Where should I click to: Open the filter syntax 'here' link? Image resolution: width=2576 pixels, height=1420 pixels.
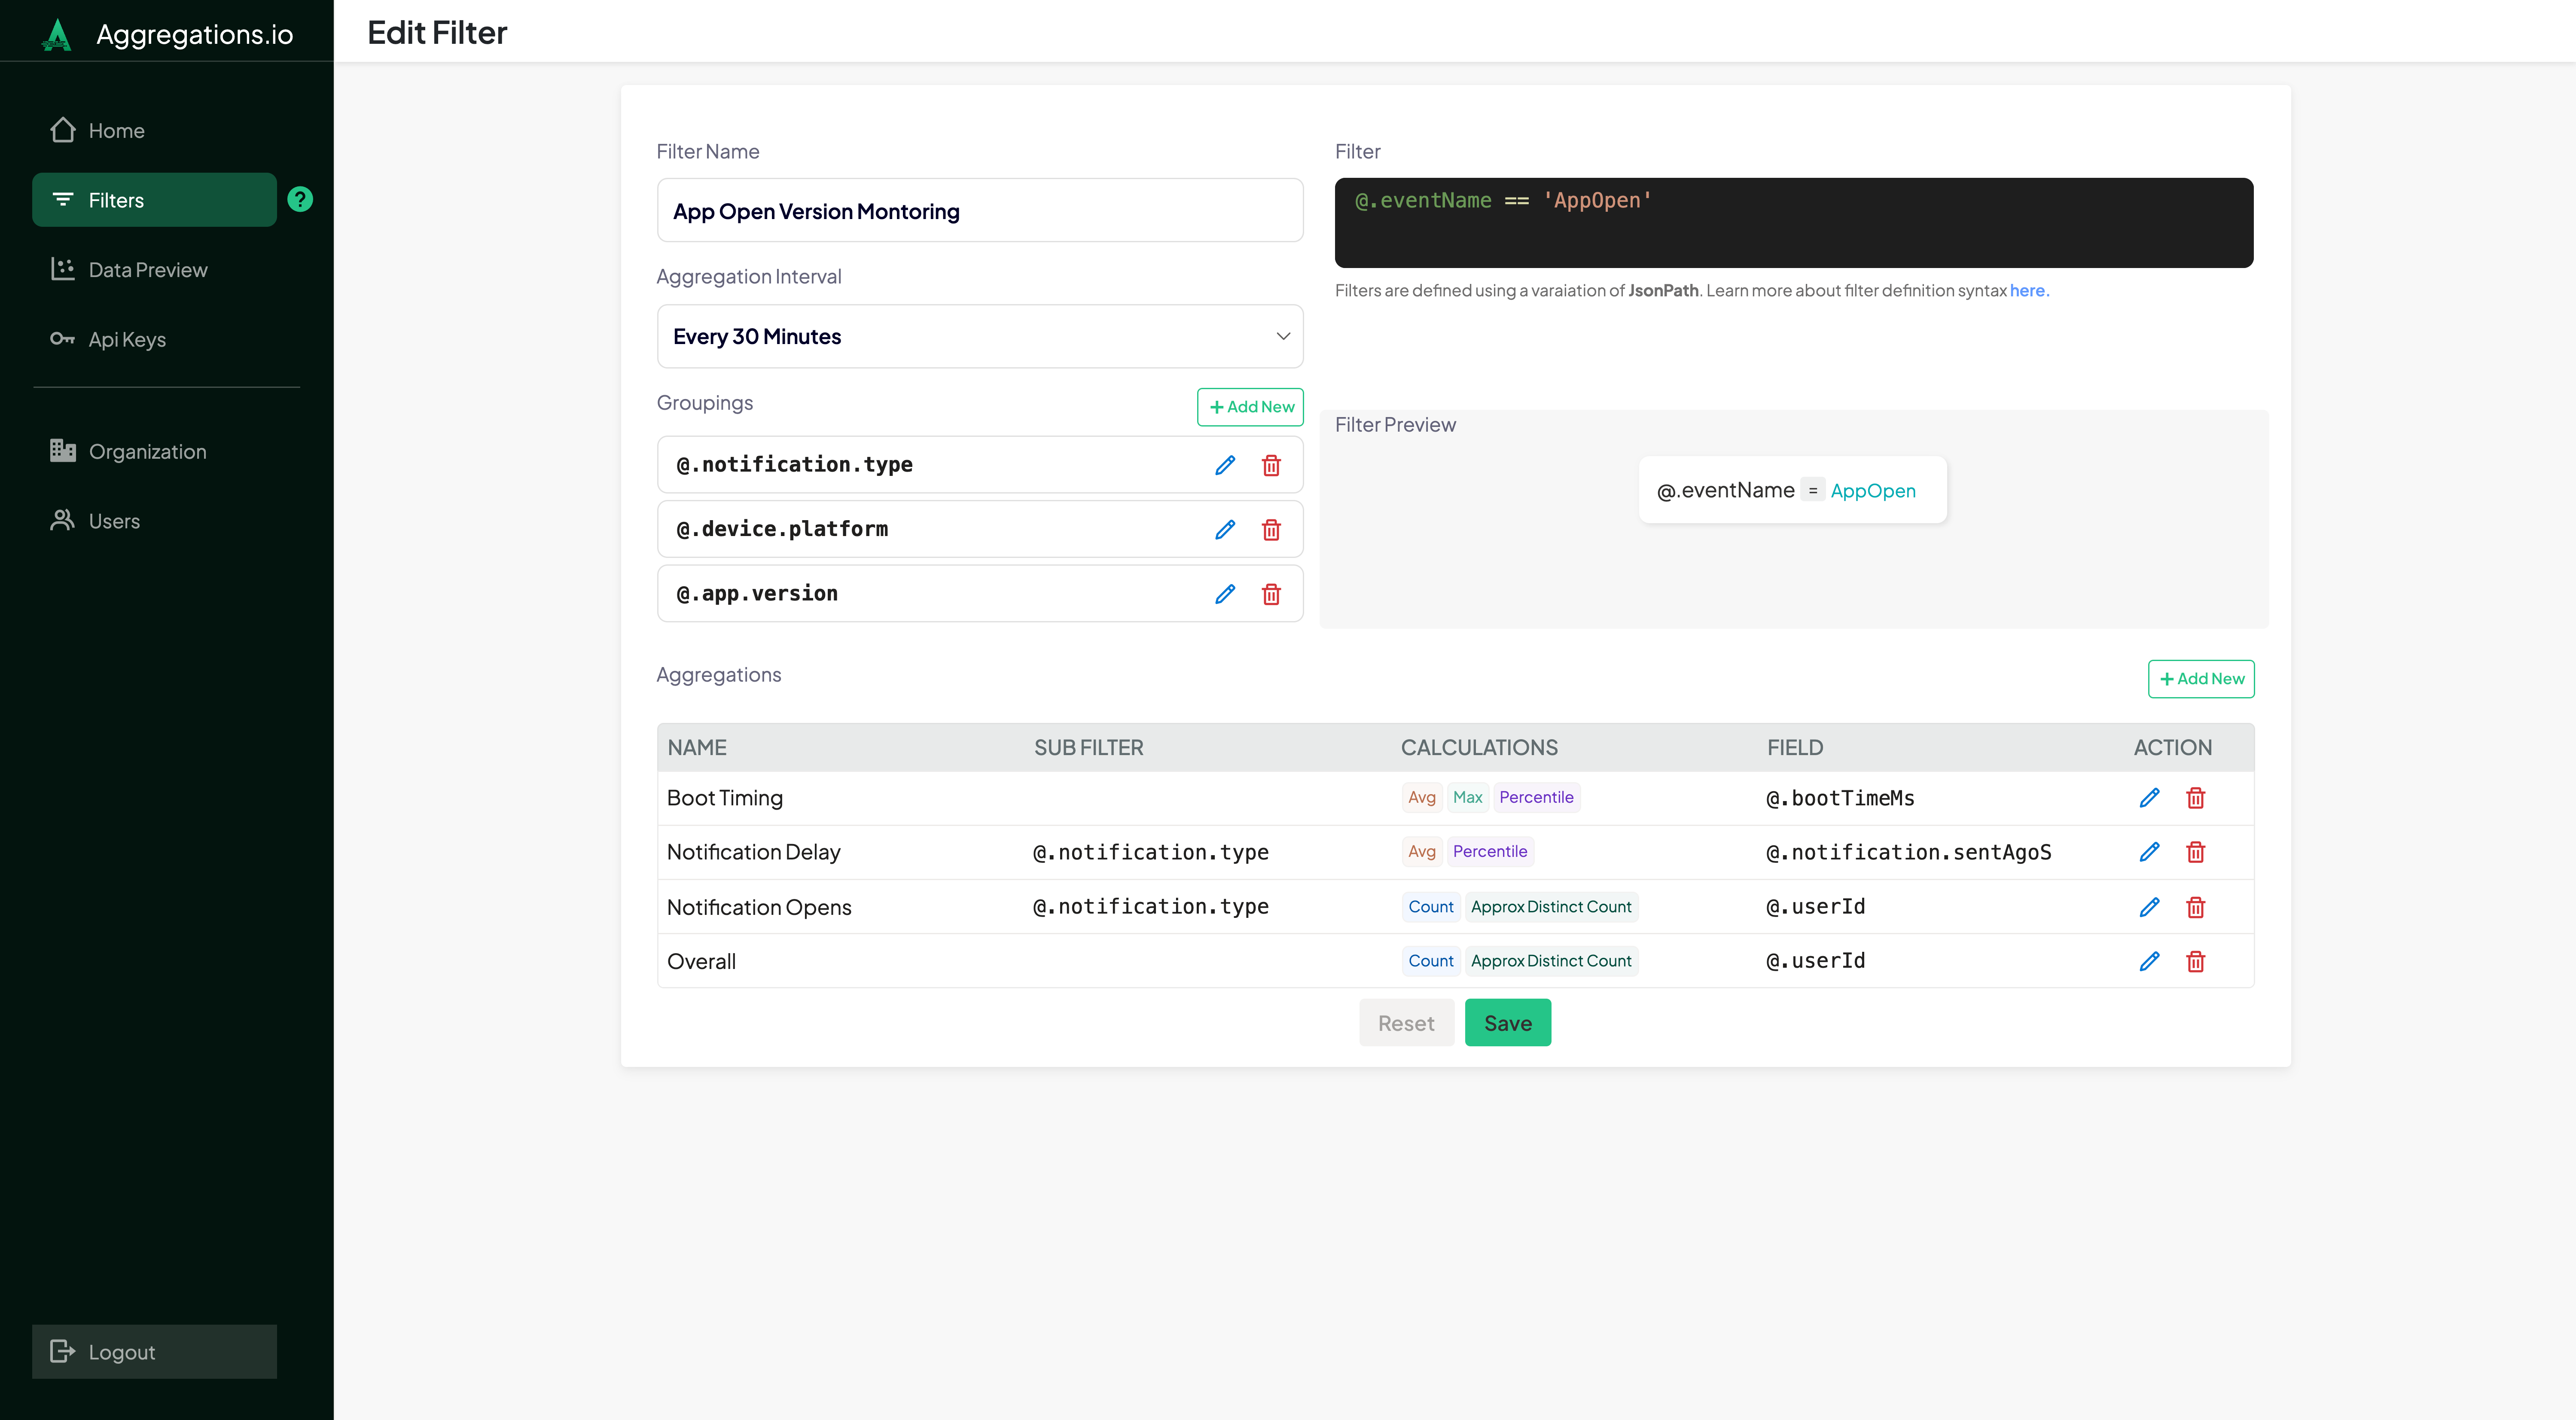pos(2028,291)
